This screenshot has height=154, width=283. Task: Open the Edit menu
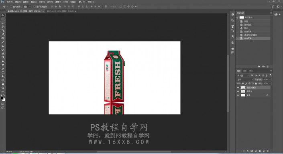pyautogui.click(x=18, y=2)
